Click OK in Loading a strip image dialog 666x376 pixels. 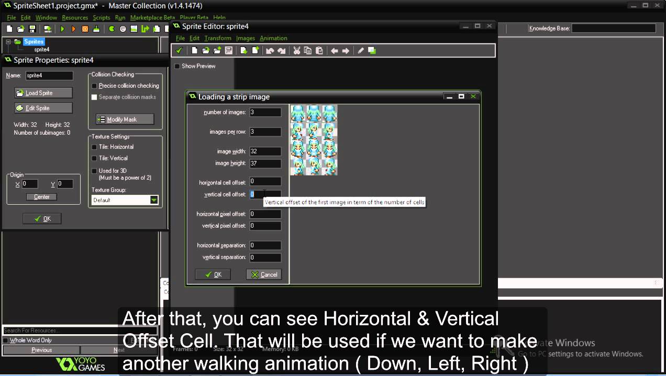(x=213, y=275)
